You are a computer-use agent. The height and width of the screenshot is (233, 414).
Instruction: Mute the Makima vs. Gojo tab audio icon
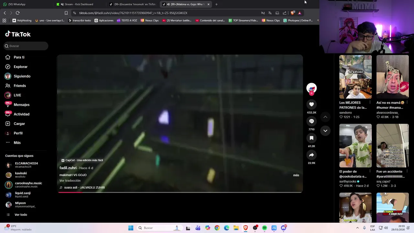click(x=168, y=4)
